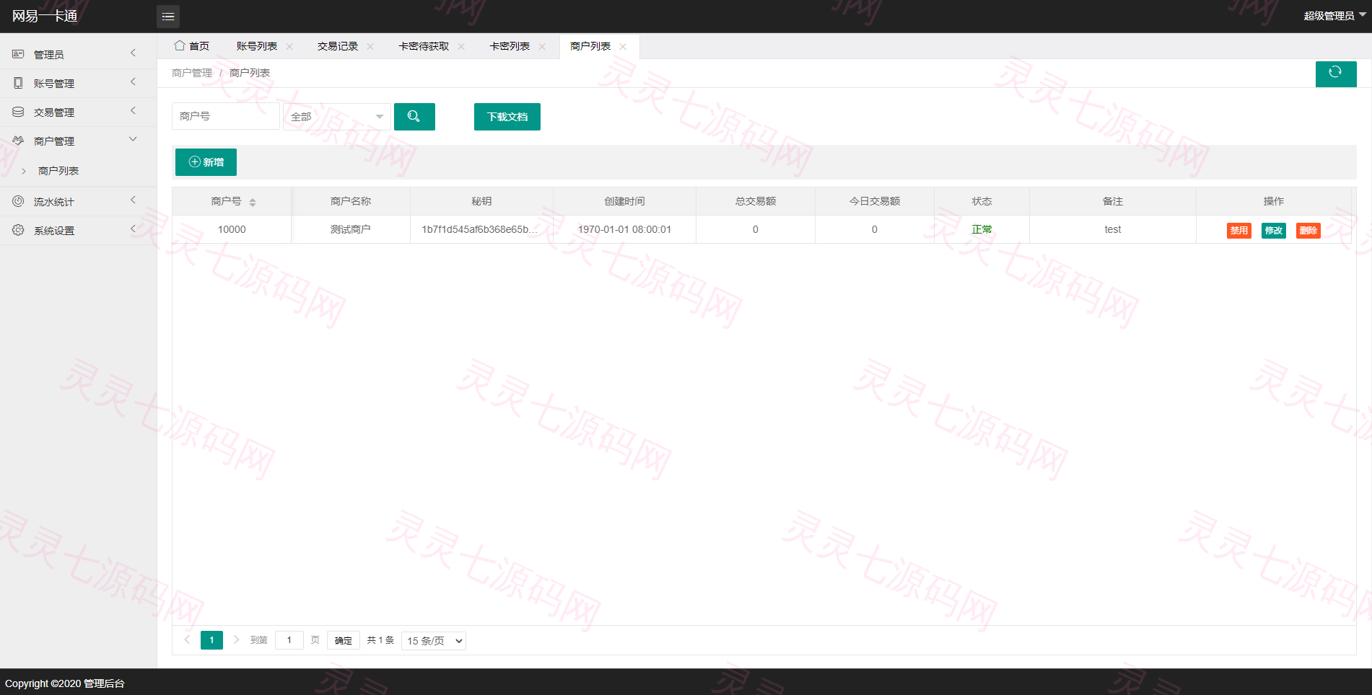Open the 15 条/页 page size dropdown
Screen dimensions: 1372x695
tap(434, 640)
